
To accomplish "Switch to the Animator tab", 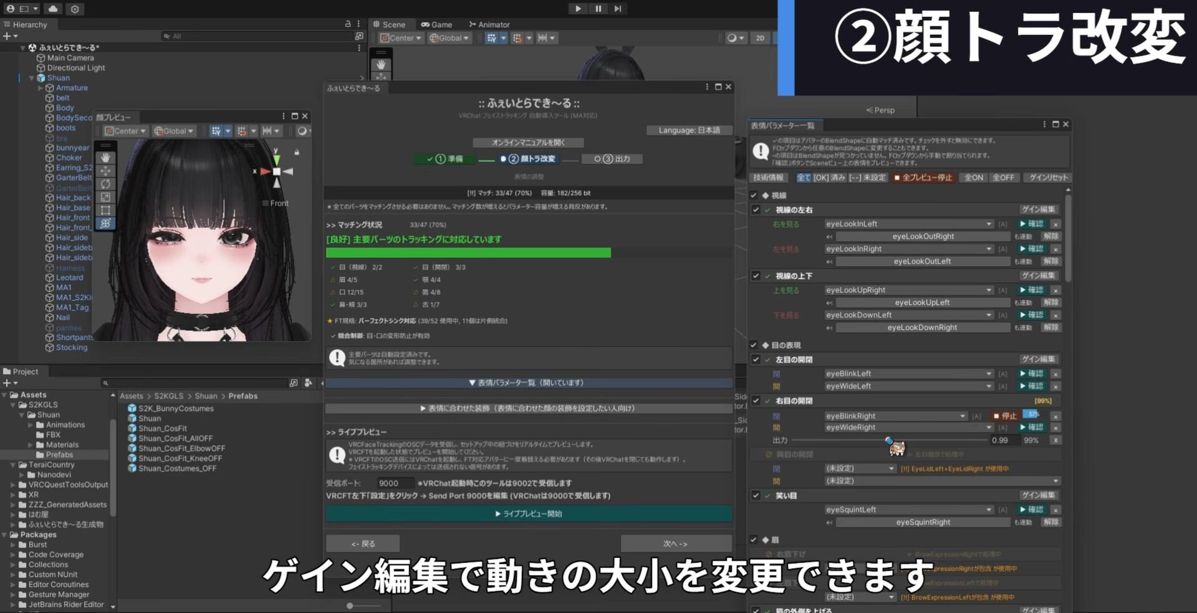I will click(489, 24).
